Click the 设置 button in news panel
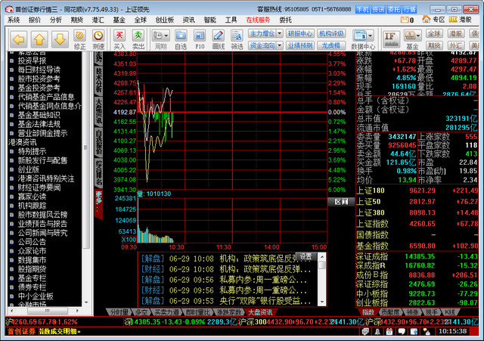 [x=306, y=257]
